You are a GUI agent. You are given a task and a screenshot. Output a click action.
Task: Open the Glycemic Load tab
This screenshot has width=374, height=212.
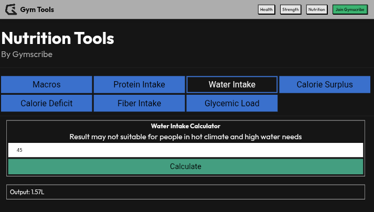pos(232,103)
